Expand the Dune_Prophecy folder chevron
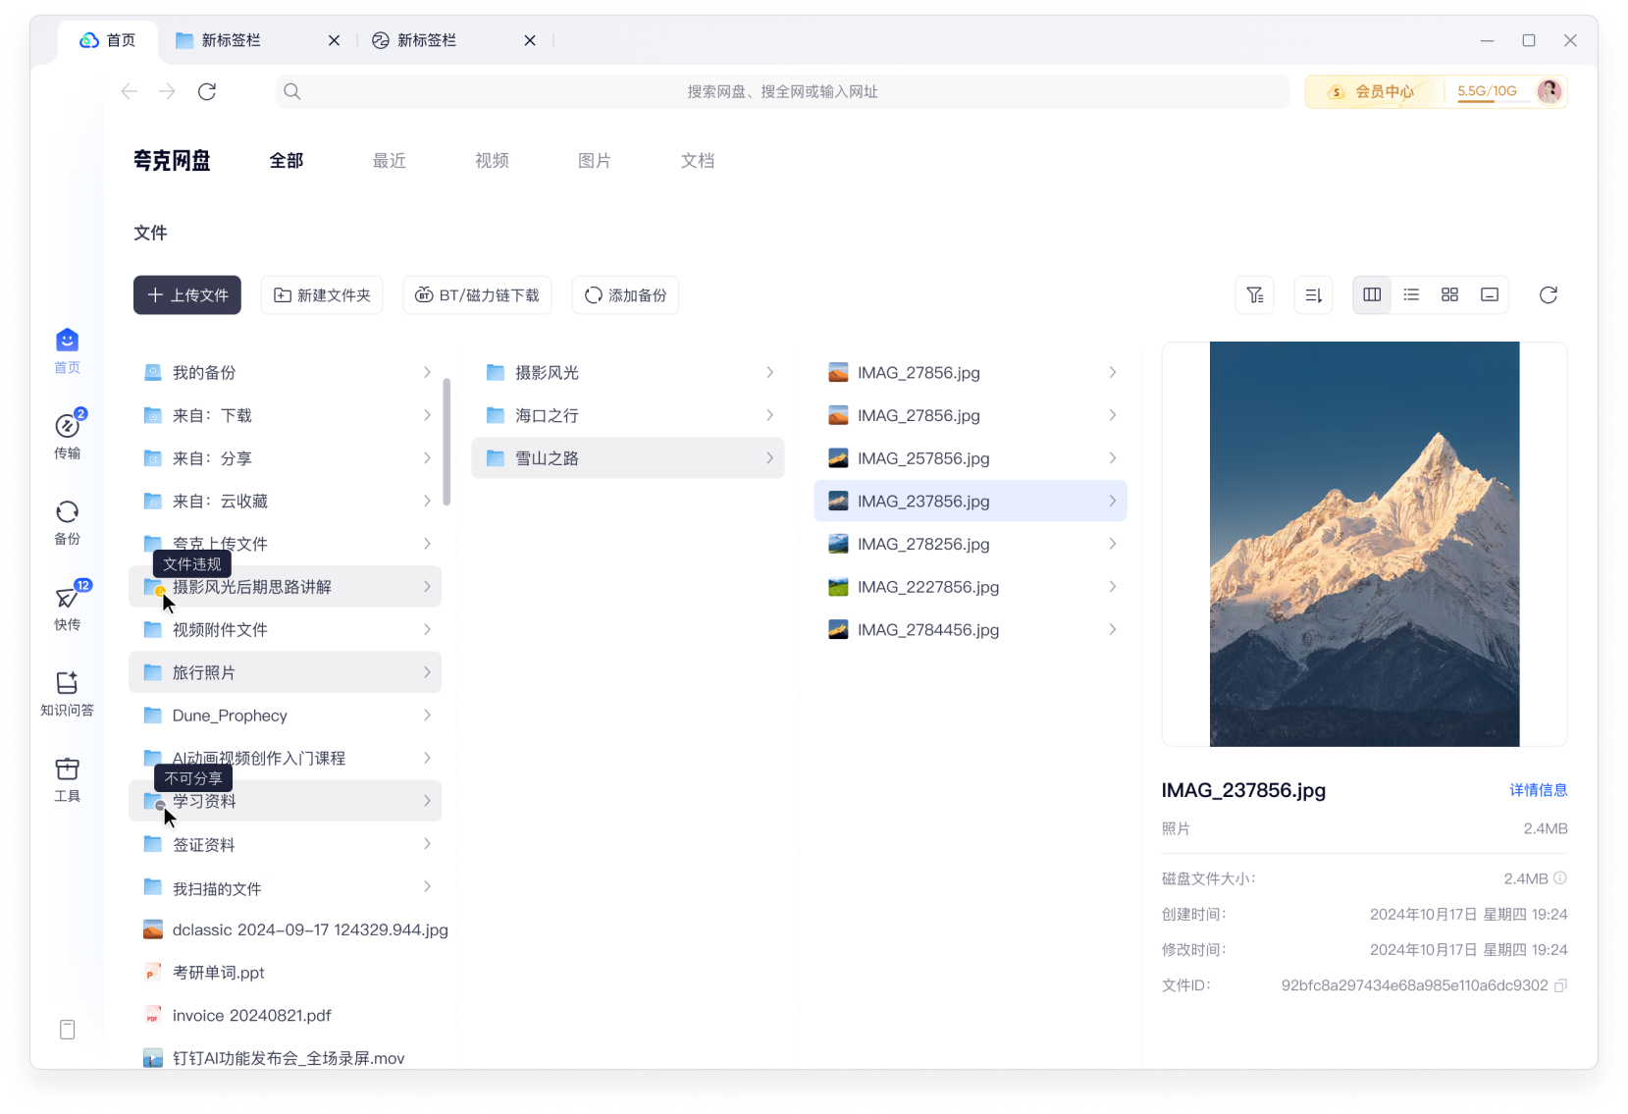The image size is (1628, 1114). 427,716
